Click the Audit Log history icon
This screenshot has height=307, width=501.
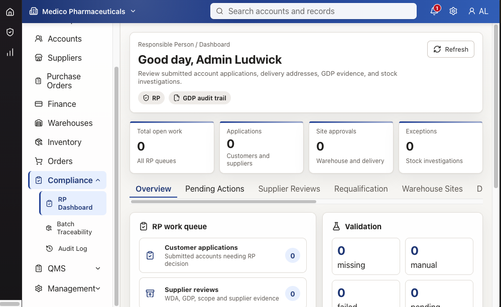coord(49,248)
